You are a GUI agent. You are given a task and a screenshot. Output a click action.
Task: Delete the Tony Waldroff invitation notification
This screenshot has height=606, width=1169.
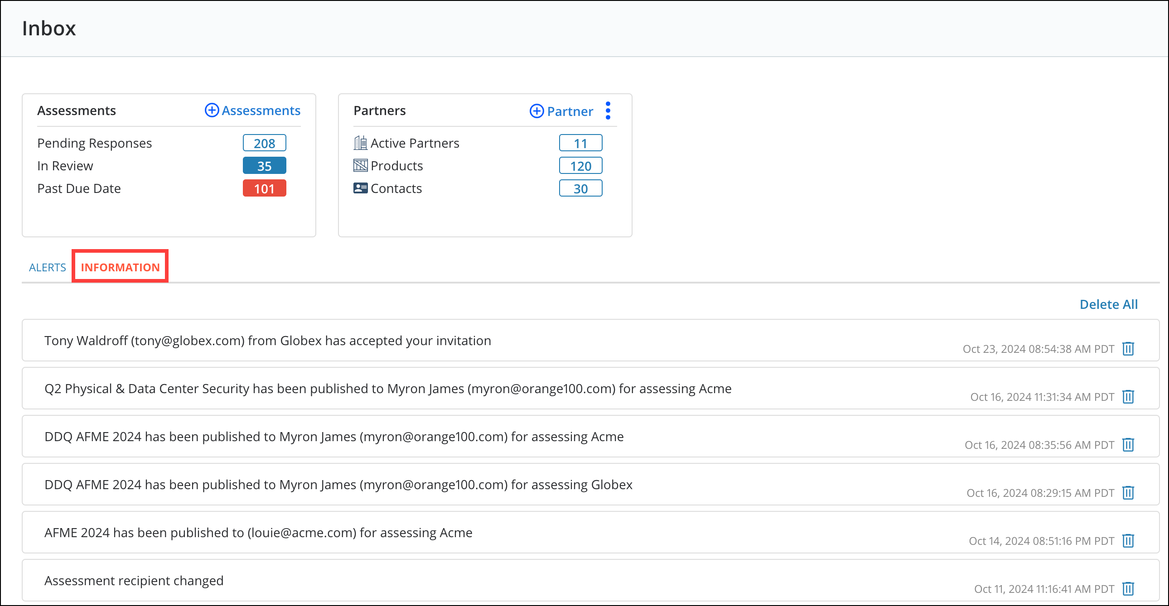(1128, 349)
